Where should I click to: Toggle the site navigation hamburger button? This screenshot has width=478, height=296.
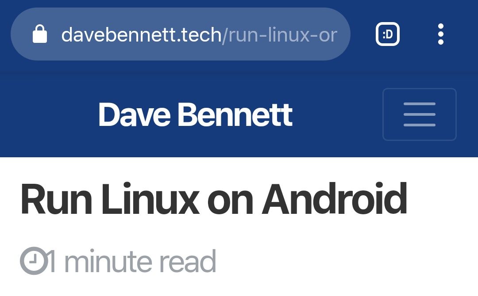(x=420, y=114)
